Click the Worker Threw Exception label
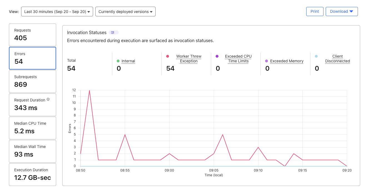Viewport: 366px width, 194px height. coord(189,58)
